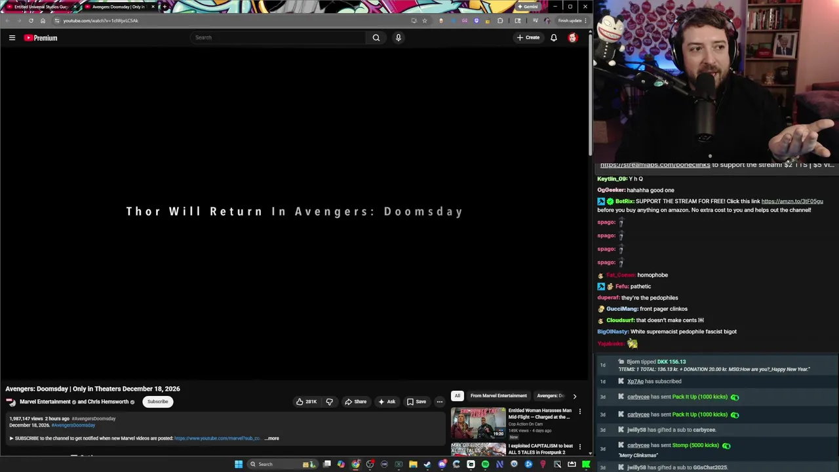
Task: Open Google Chrome from the taskbar
Action: tap(356, 464)
